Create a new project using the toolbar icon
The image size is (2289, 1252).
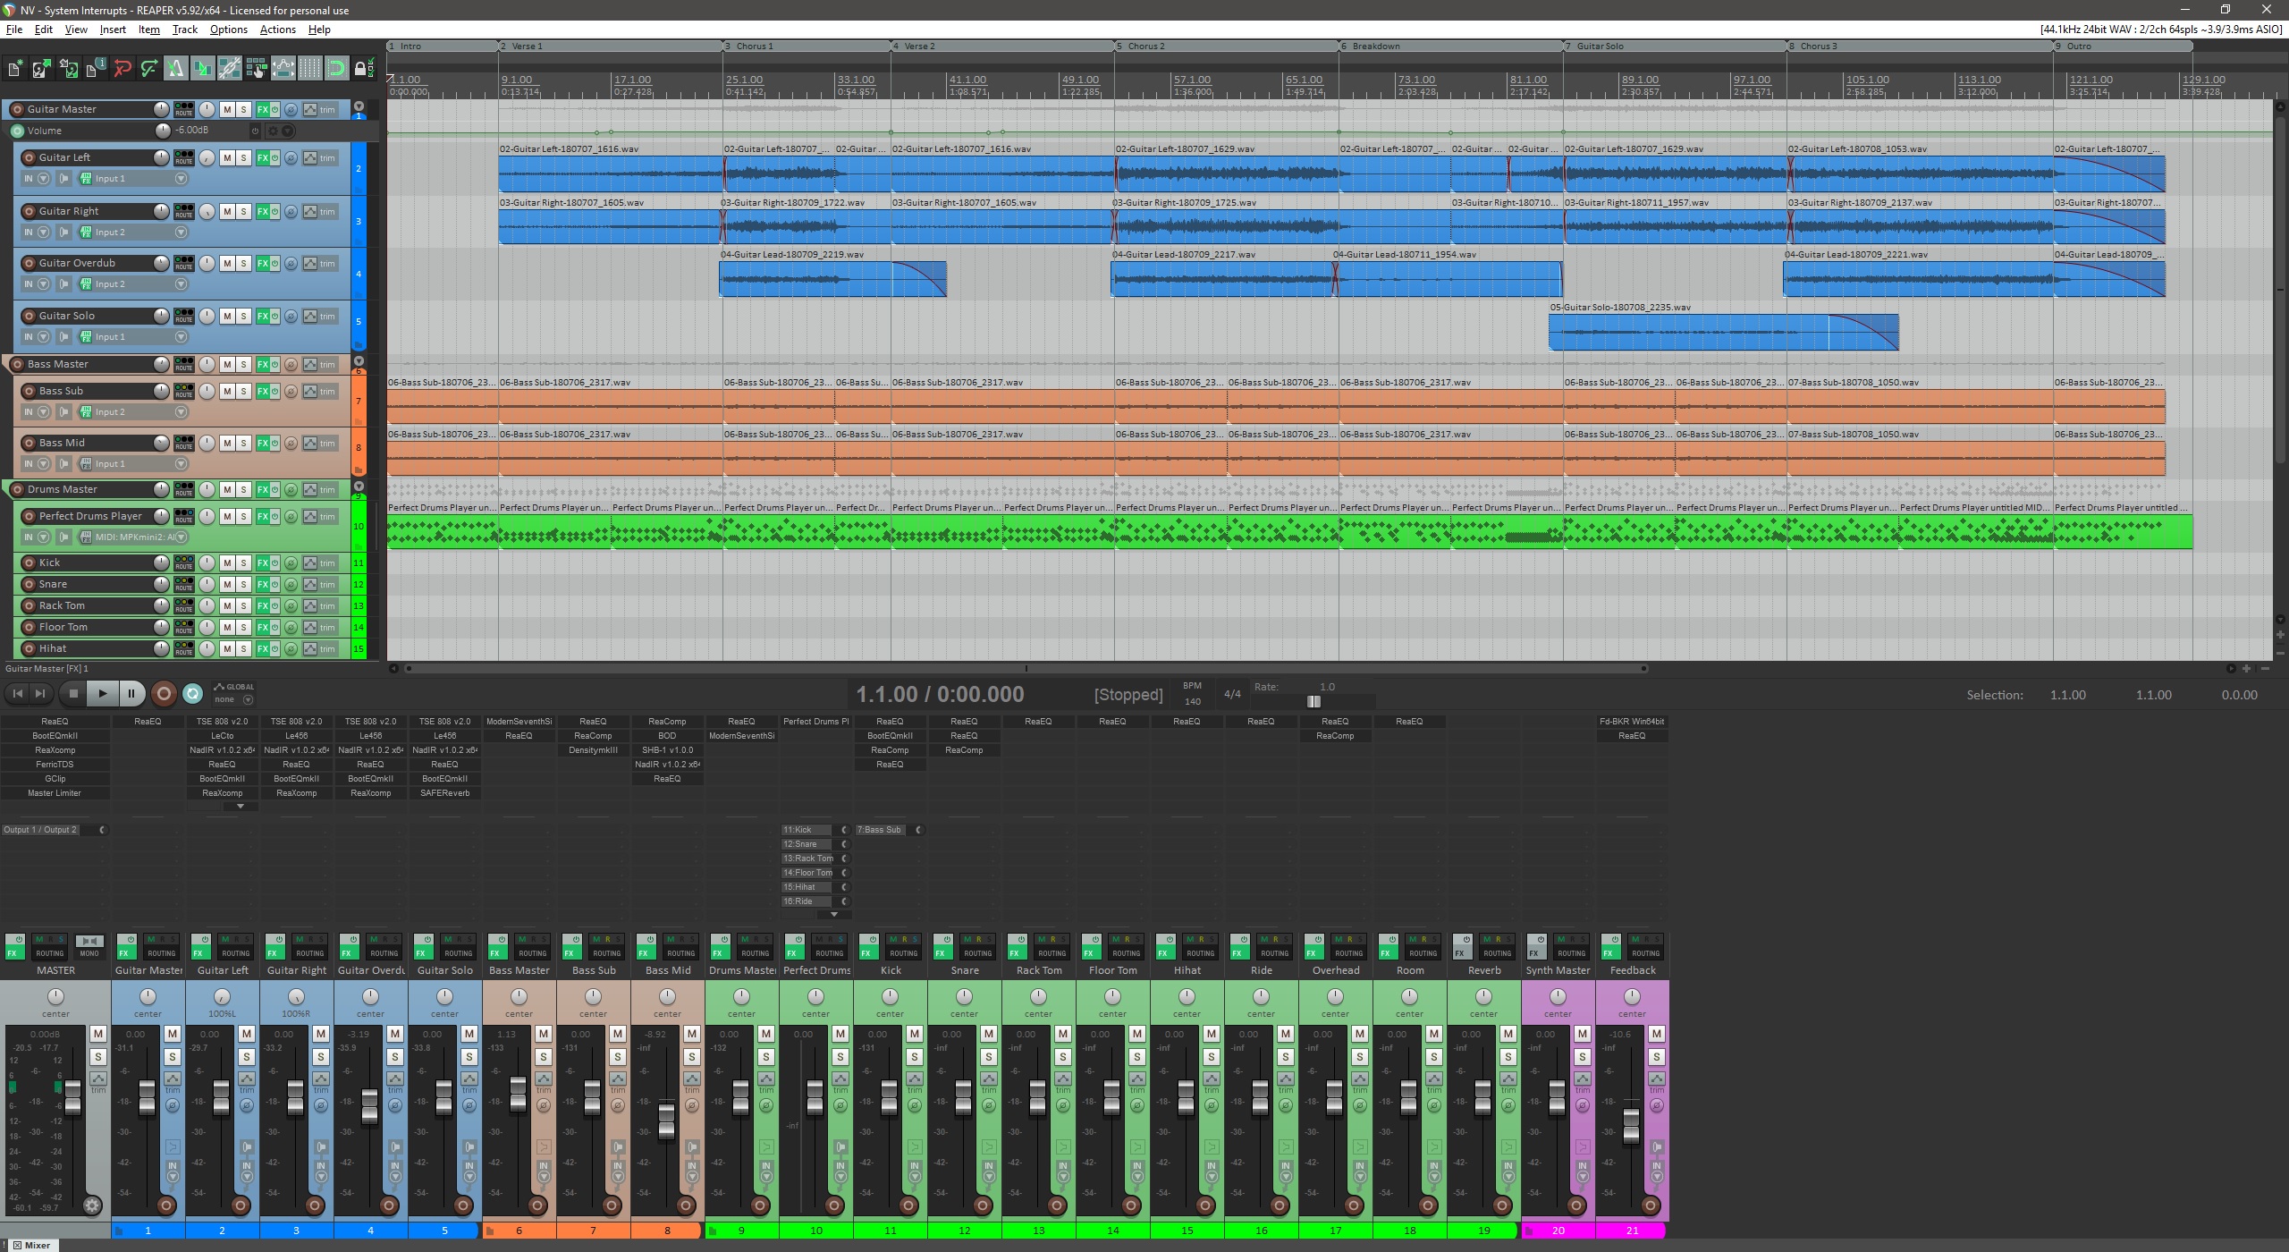pos(15,67)
